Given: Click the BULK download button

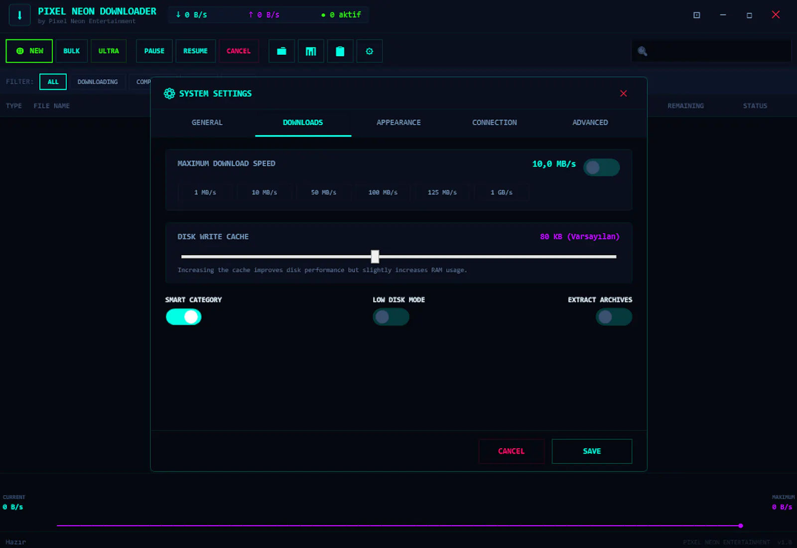Looking at the screenshot, I should click(x=72, y=51).
